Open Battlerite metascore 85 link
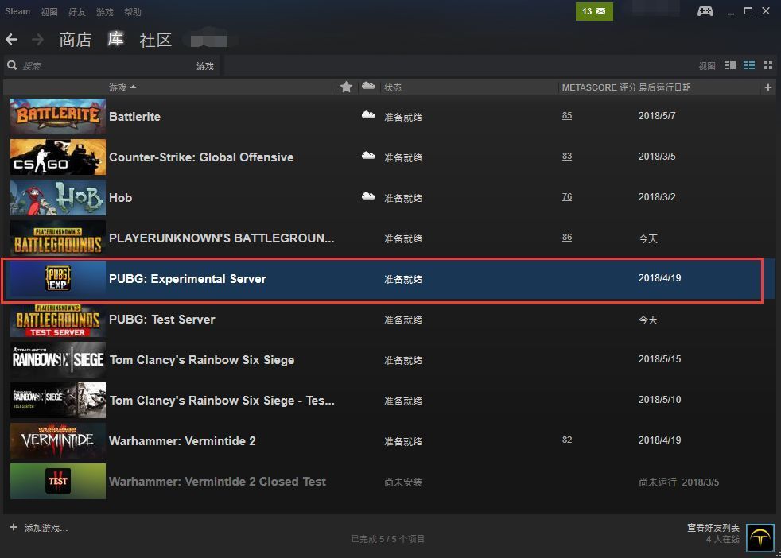The image size is (781, 558). pyautogui.click(x=567, y=115)
